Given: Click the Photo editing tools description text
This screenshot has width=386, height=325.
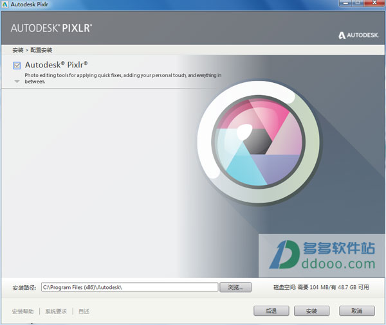Looking at the screenshot, I should pyautogui.click(x=123, y=78).
